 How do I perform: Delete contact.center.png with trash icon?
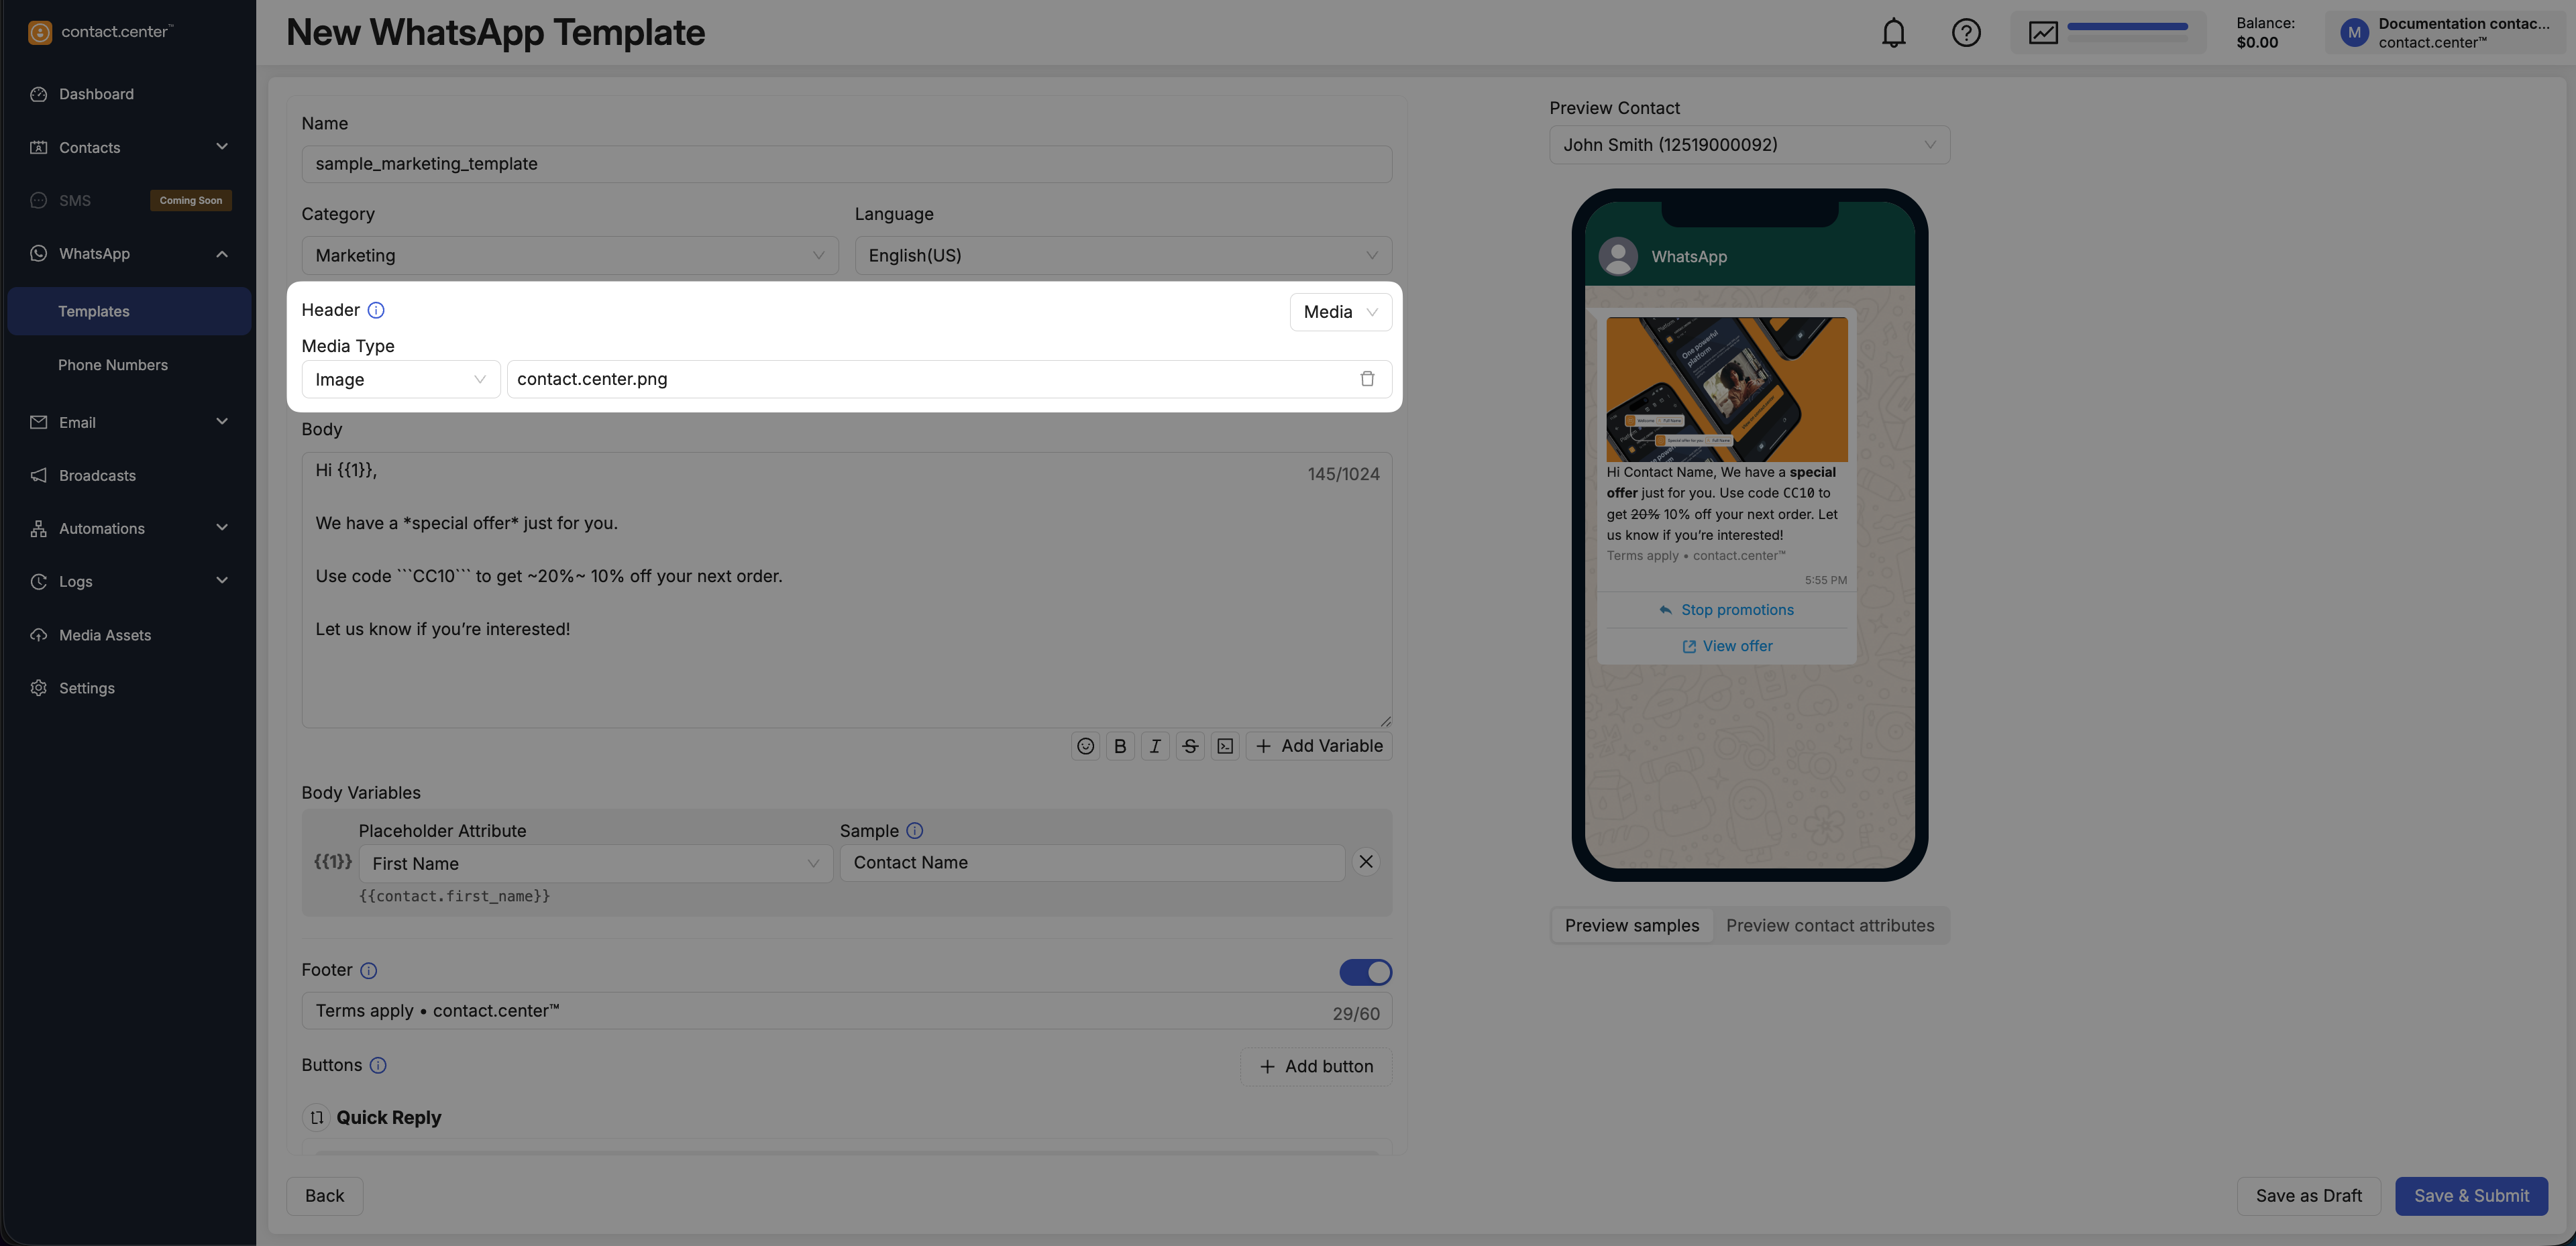click(1366, 379)
